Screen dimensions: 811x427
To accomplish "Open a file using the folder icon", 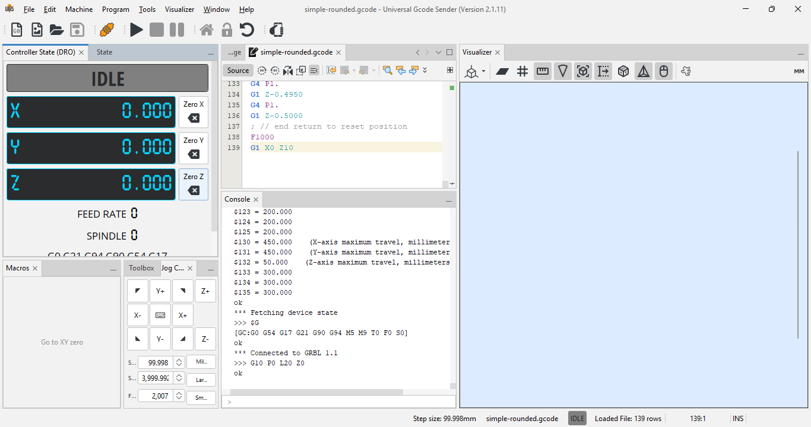I will click(x=56, y=30).
